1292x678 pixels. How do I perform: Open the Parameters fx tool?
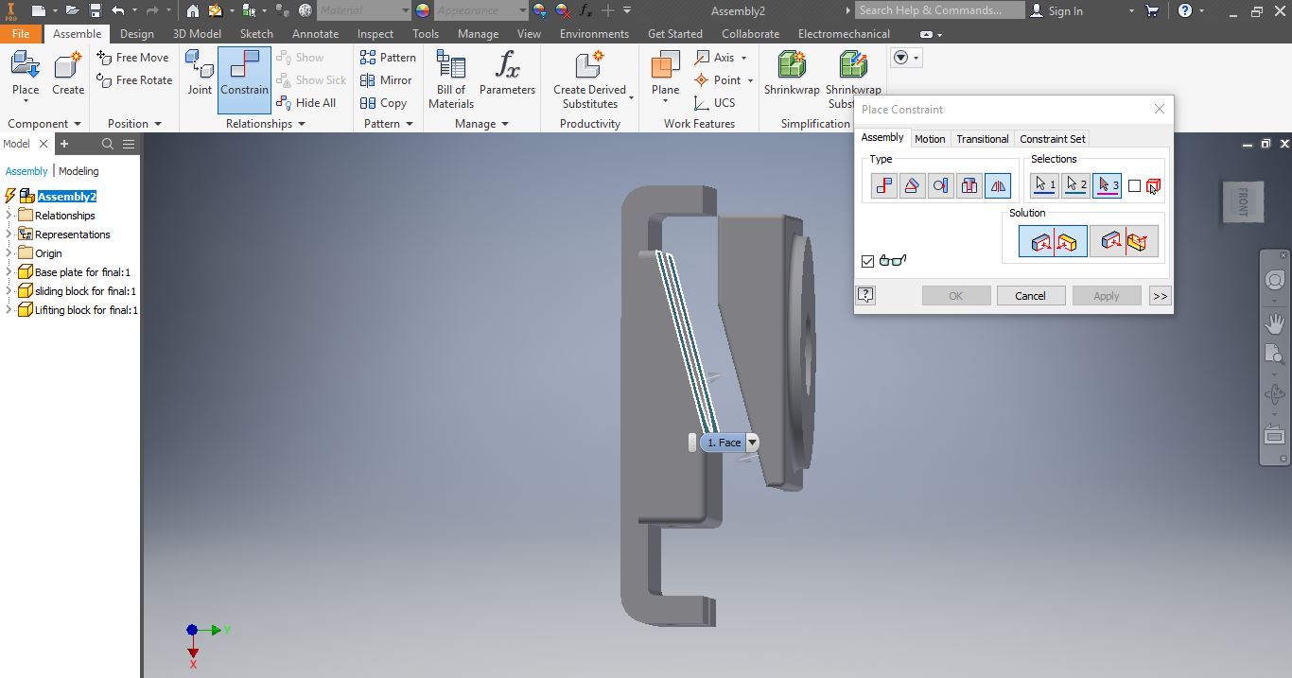(507, 74)
